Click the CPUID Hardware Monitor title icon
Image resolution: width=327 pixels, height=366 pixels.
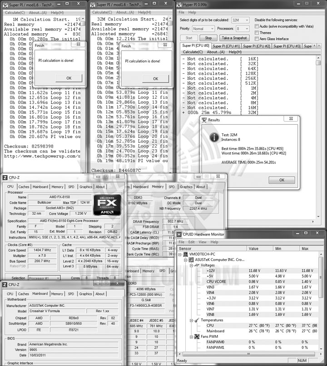(x=179, y=234)
